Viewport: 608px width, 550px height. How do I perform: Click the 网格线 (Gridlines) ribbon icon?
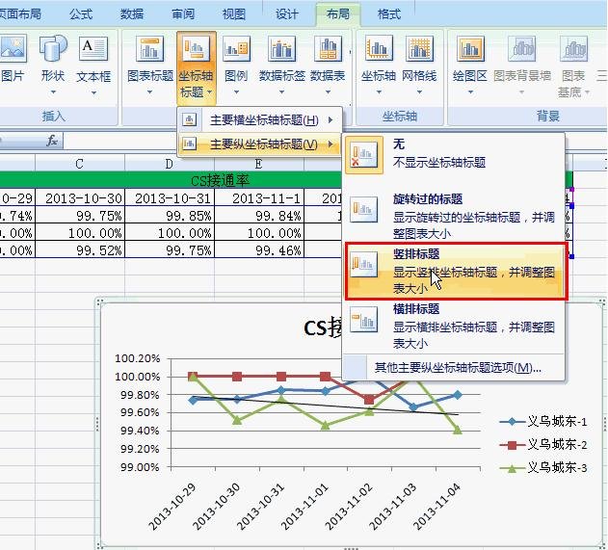click(419, 60)
